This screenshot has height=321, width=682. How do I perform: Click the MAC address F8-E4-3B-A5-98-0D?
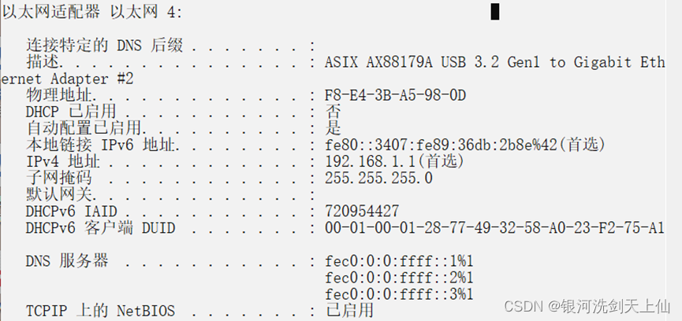click(x=396, y=96)
